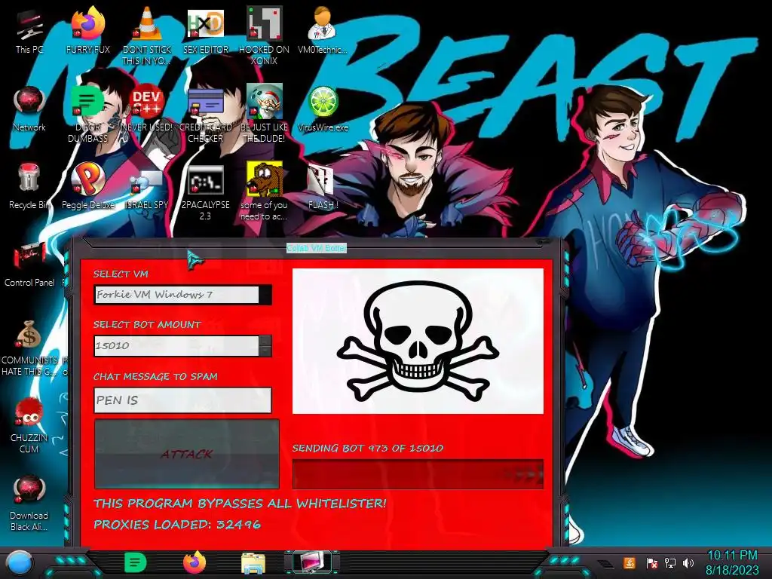Click the CHAT MESSAGE TO SPAM label
This screenshot has height=579, width=772.
click(x=155, y=377)
